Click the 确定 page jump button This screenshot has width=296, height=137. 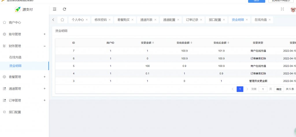[x=279, y=89]
